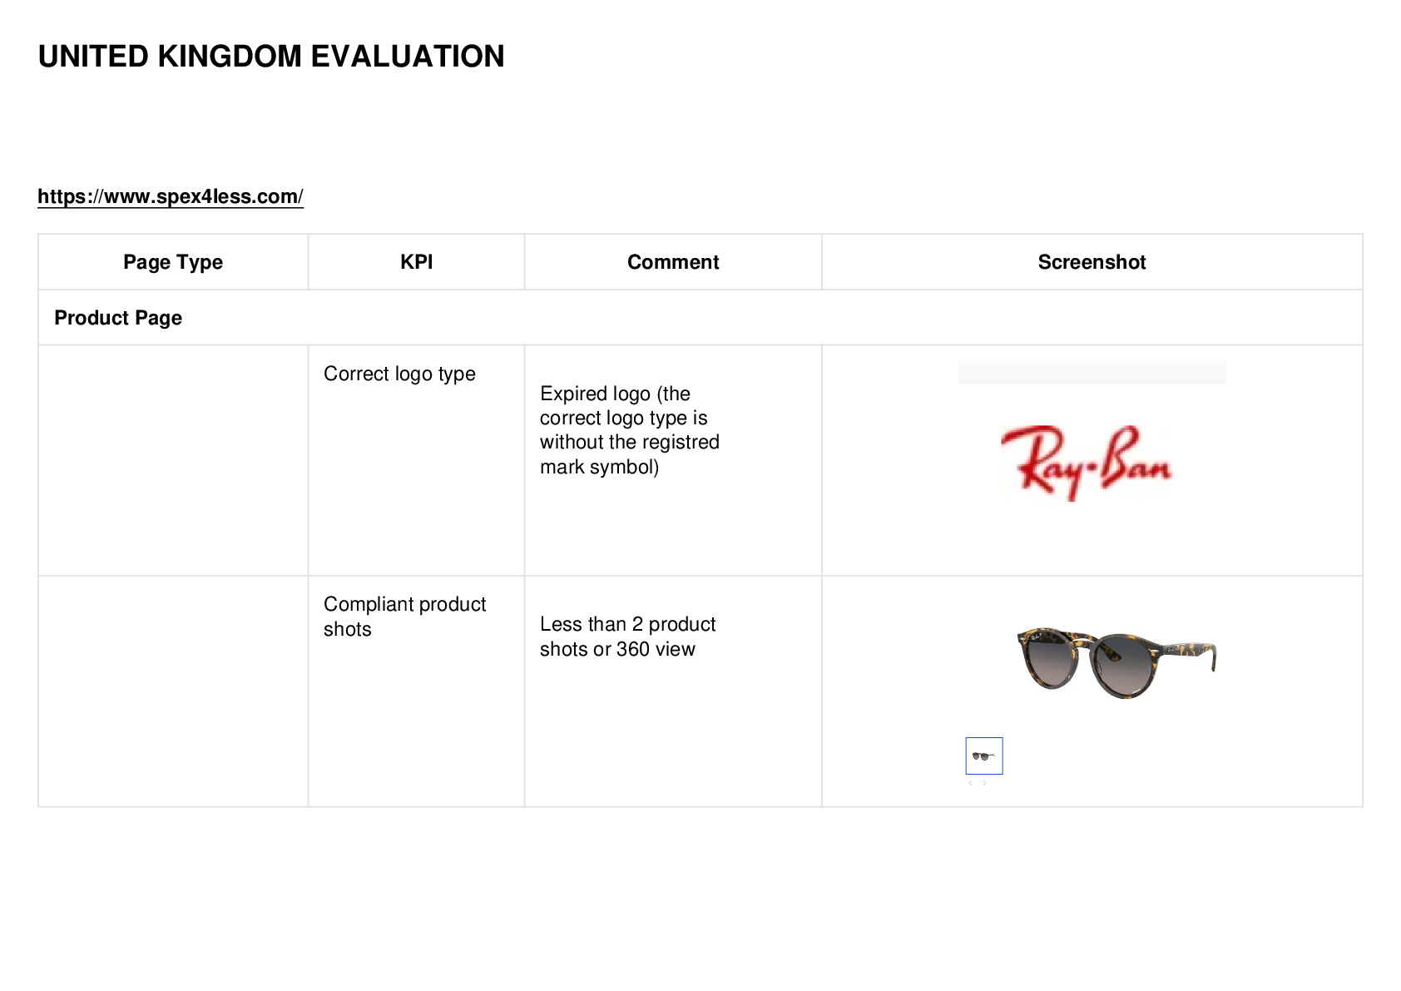Click the empty Page Type cell beside 'Correct logo type'

[173, 460]
